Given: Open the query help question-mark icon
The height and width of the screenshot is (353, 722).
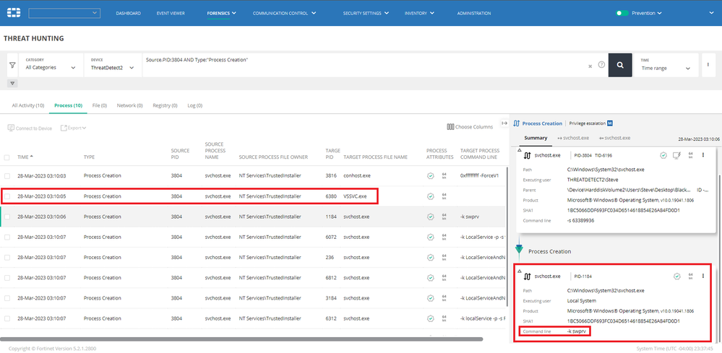Looking at the screenshot, I should pos(601,65).
